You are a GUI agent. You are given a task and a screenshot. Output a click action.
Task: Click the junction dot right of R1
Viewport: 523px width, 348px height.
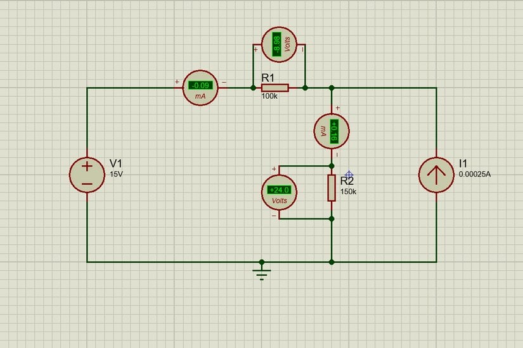click(x=305, y=88)
